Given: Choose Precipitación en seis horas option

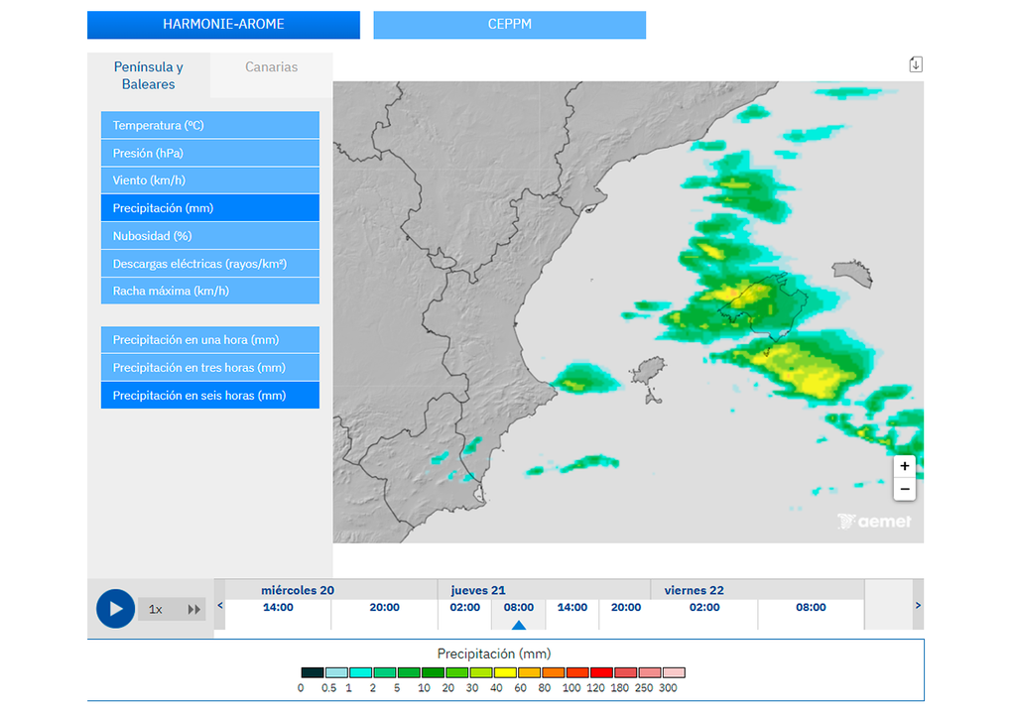Looking at the screenshot, I should point(210,396).
